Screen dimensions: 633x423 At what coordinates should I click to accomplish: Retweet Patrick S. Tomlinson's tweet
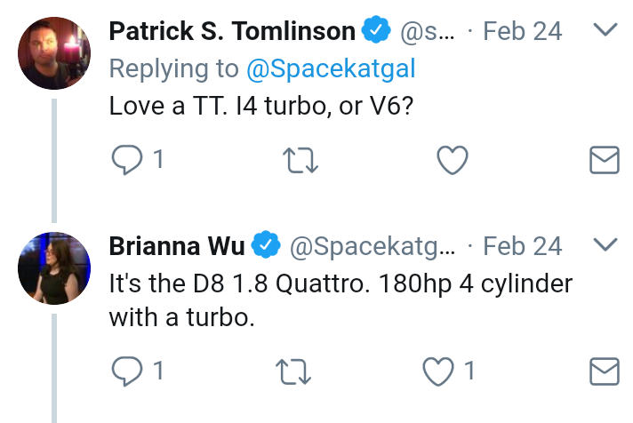300,161
